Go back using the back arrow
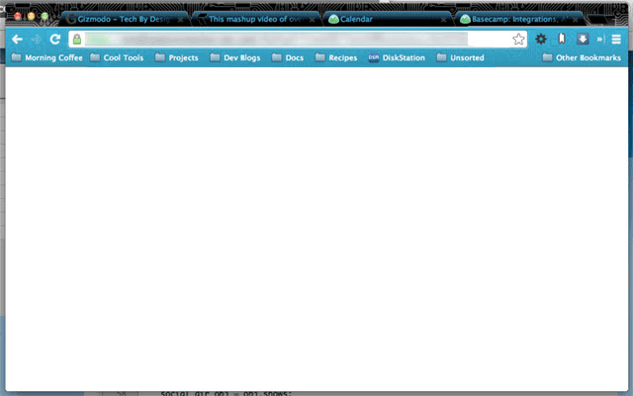This screenshot has width=633, height=396. 18,40
